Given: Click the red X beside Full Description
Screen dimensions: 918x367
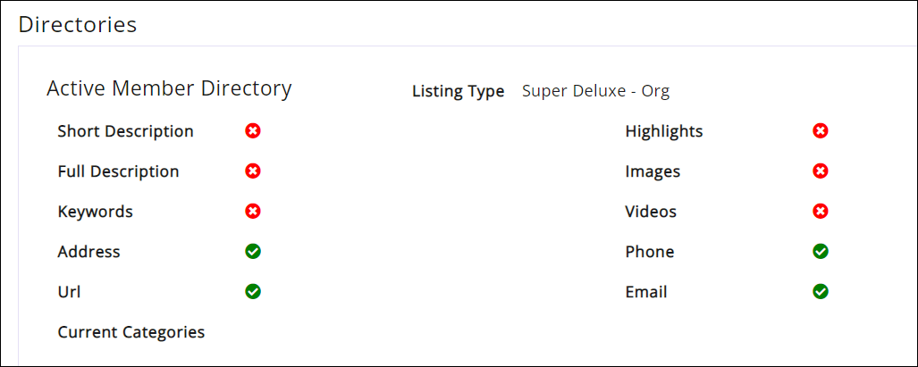Looking at the screenshot, I should coord(253,171).
